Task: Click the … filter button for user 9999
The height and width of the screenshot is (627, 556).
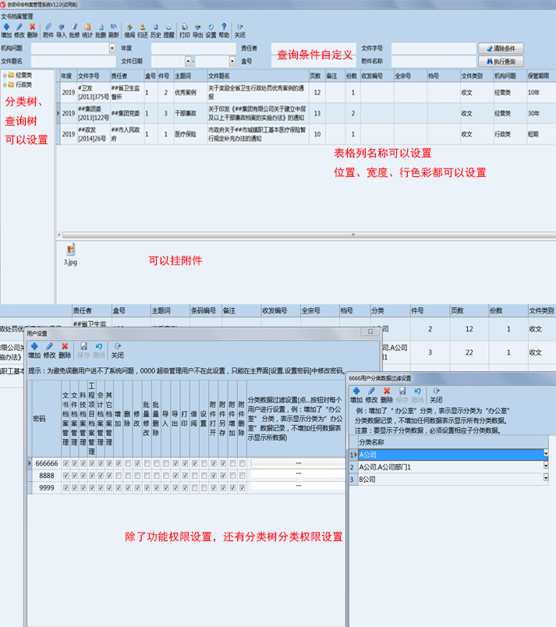Action: point(298,486)
